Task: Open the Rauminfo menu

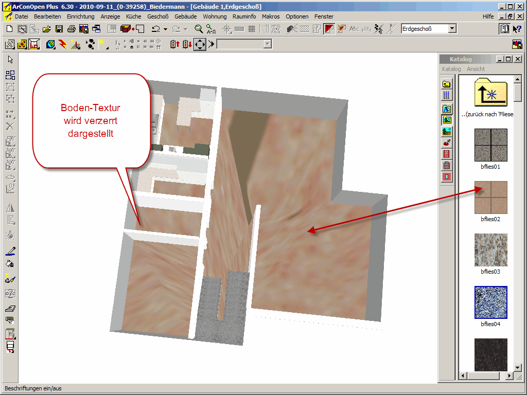Action: 244,16
